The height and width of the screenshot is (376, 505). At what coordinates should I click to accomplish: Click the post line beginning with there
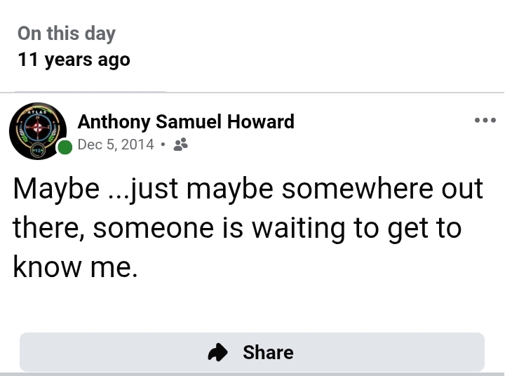point(237,228)
